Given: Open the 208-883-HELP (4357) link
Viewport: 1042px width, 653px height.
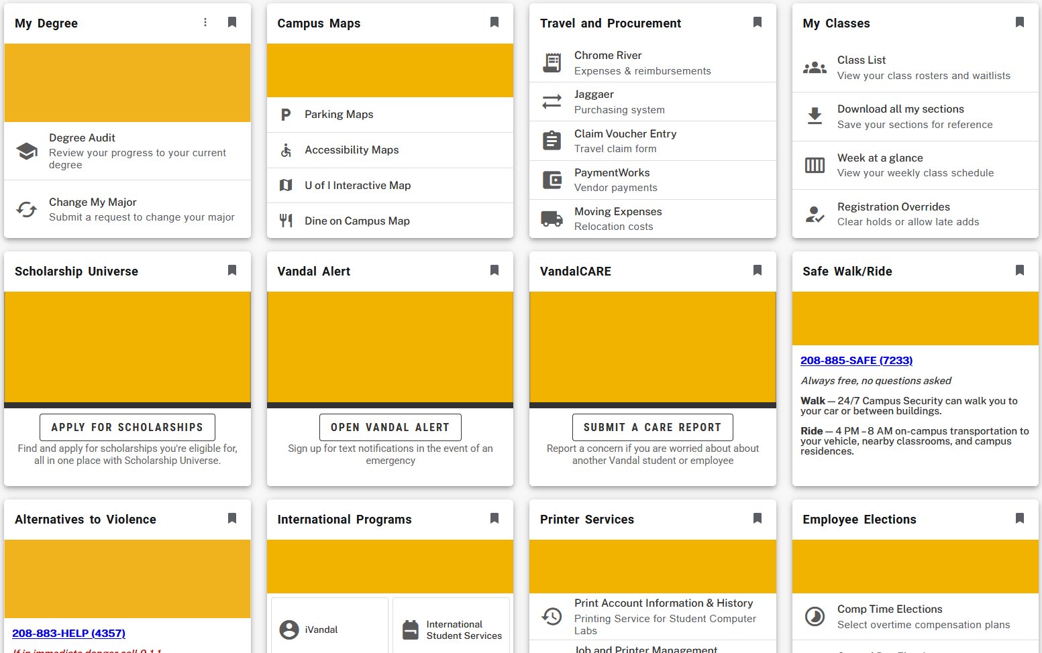Looking at the screenshot, I should coord(68,633).
